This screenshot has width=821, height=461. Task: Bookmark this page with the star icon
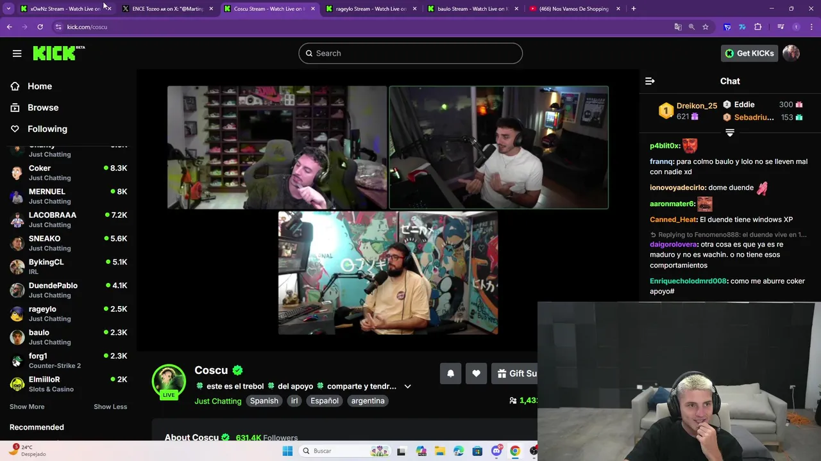(x=706, y=27)
